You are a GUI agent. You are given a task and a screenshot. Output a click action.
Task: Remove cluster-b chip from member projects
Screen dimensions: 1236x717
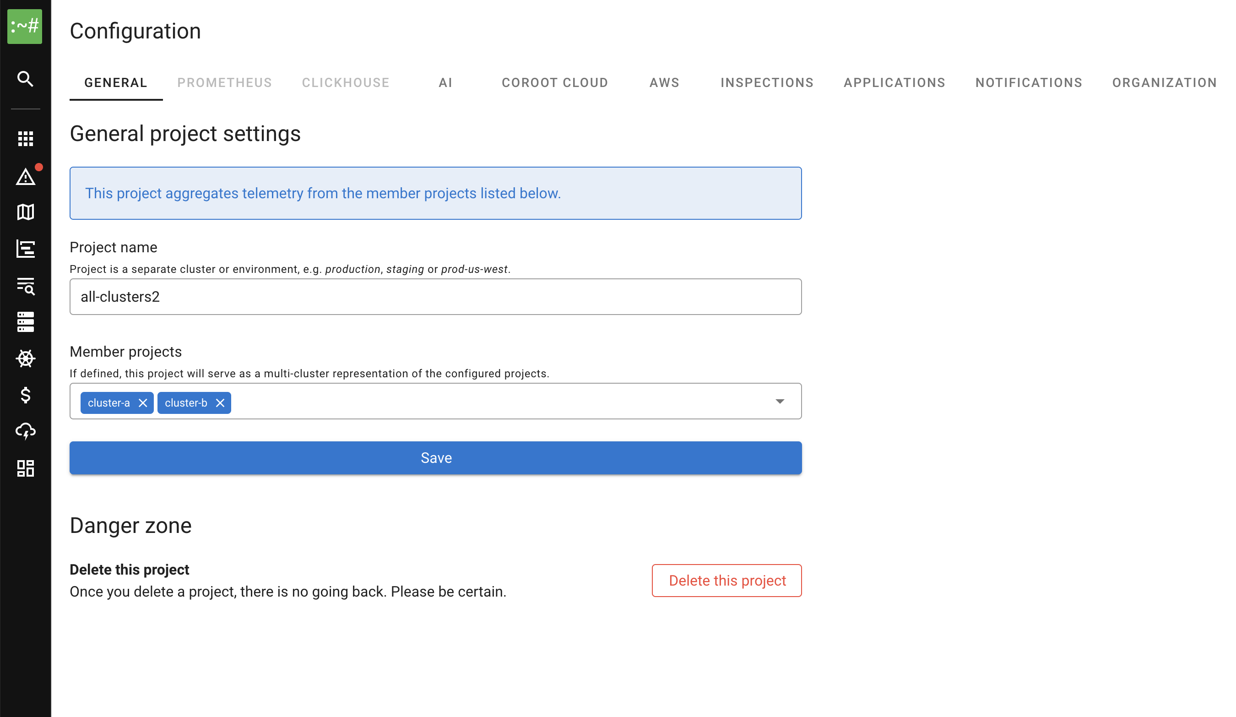pos(220,403)
